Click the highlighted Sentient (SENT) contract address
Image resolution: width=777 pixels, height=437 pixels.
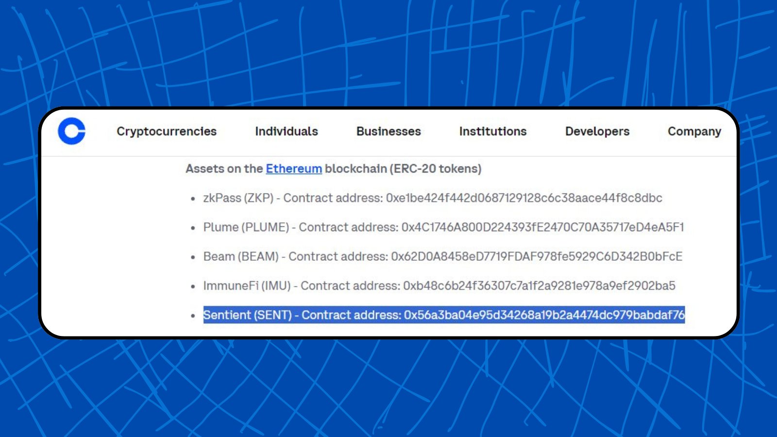pyautogui.click(x=444, y=315)
